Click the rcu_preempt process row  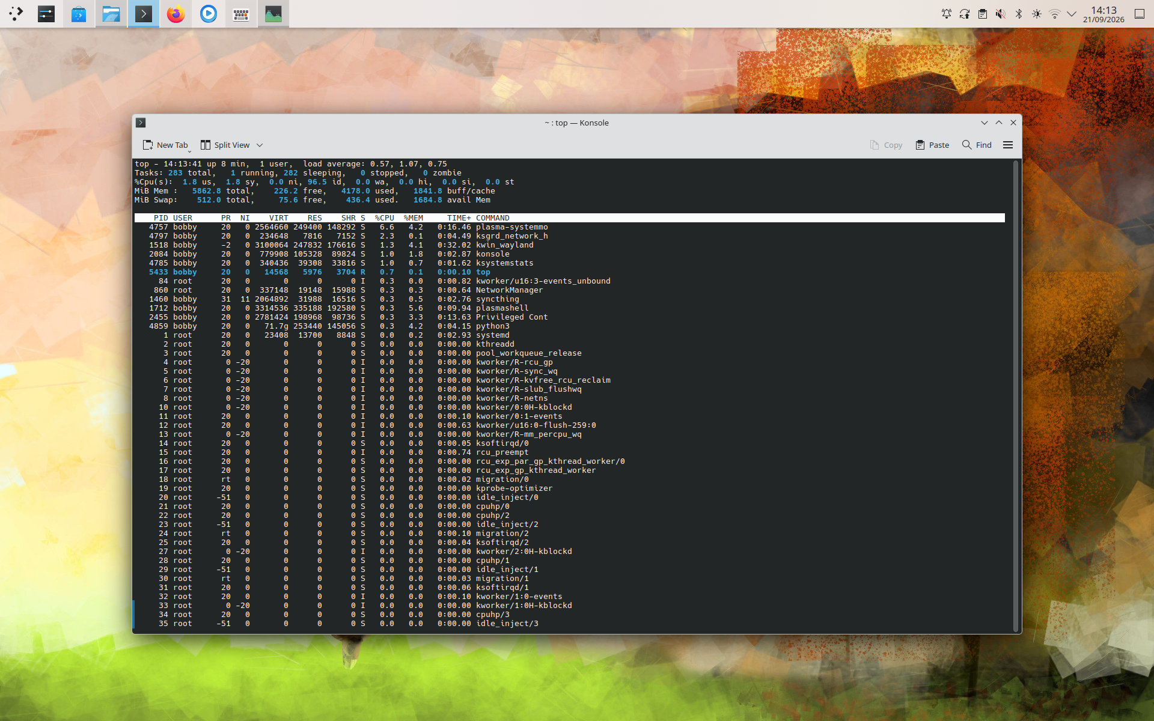pos(570,452)
